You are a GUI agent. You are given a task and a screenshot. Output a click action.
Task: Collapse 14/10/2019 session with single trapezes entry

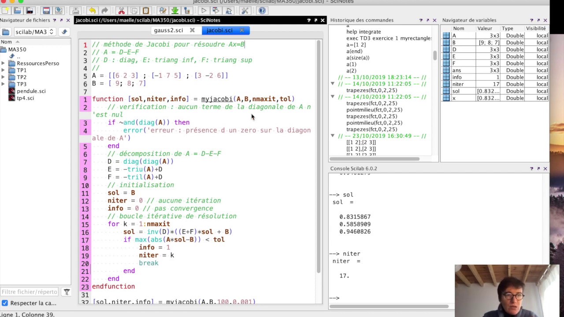pyautogui.click(x=333, y=84)
